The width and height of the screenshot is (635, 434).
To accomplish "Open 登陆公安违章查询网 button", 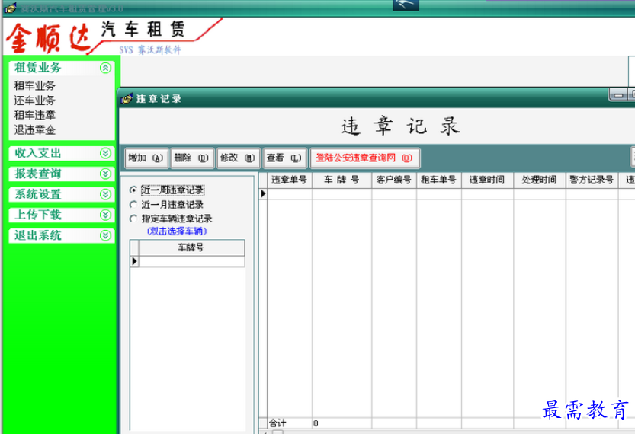I will 364,158.
